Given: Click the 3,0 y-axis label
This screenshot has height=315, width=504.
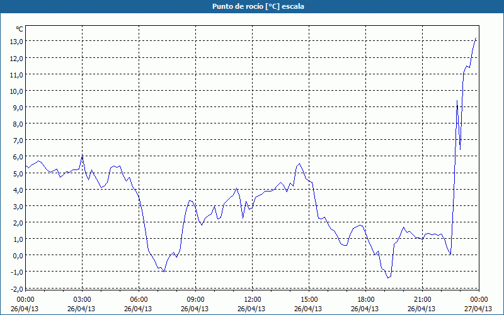Looking at the screenshot, I should (18, 207).
